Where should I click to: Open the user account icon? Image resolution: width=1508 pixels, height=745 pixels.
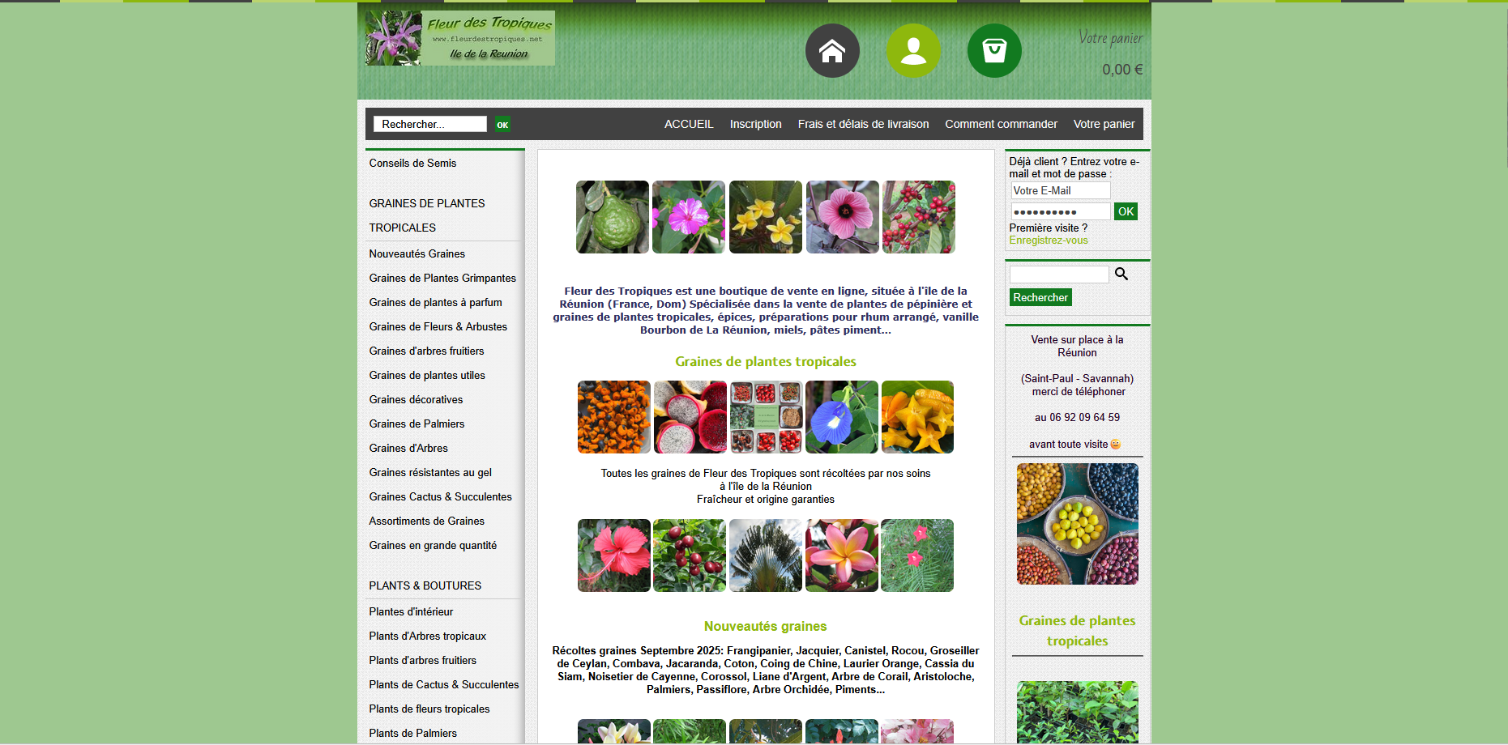click(913, 50)
